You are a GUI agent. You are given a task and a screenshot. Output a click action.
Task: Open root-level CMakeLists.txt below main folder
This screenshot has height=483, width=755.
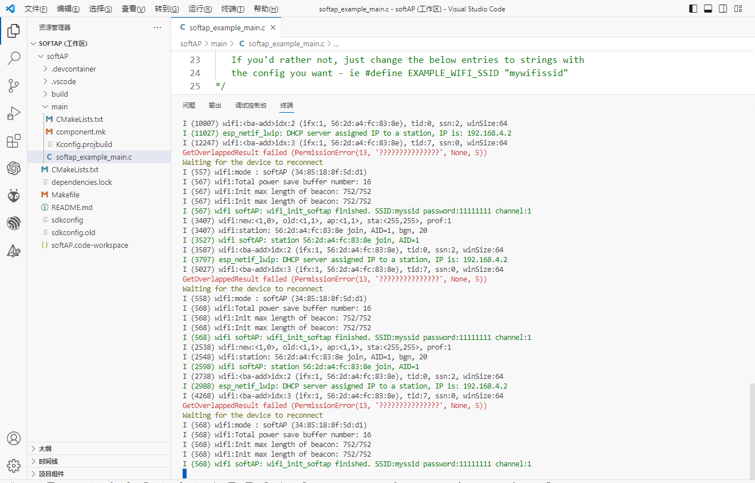99,169
